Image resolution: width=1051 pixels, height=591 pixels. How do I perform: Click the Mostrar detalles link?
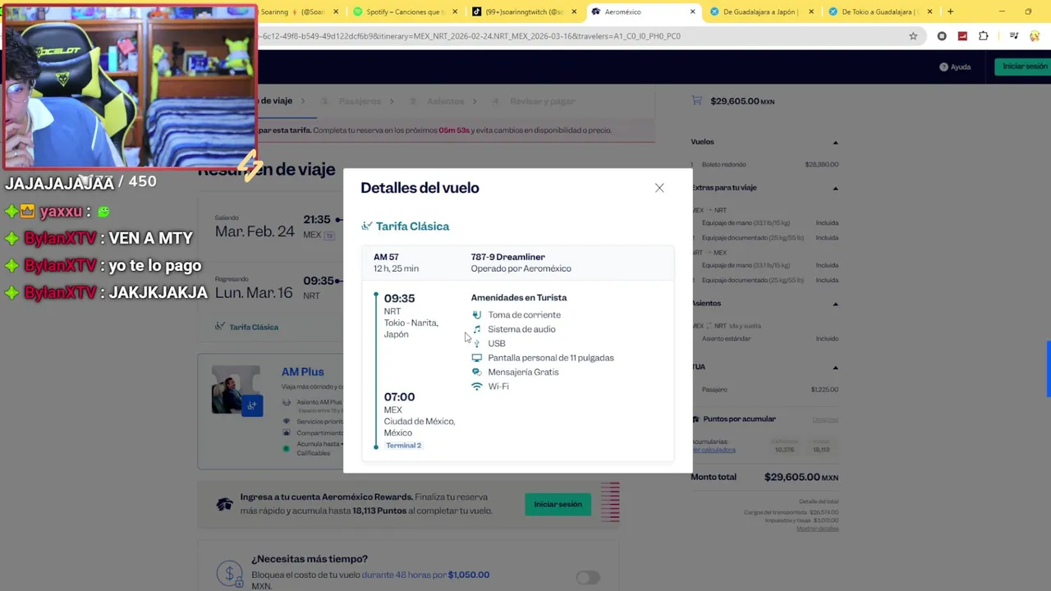coord(817,529)
